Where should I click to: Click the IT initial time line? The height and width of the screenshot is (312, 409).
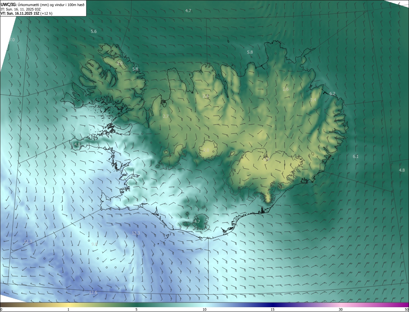tap(20, 9)
